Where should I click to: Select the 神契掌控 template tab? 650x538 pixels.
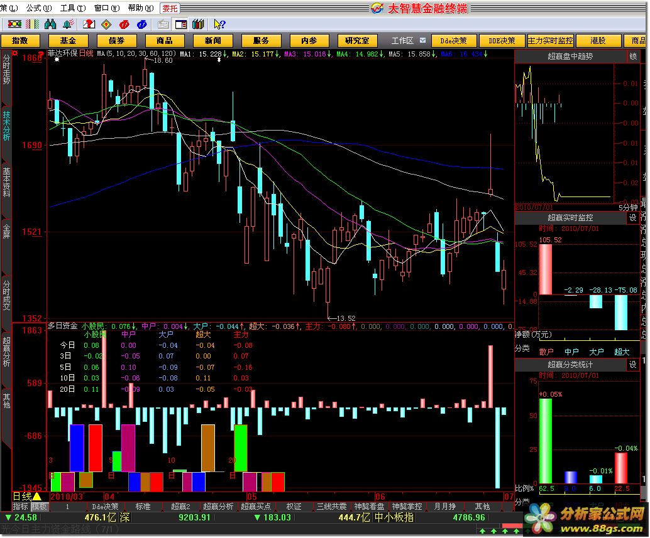(407, 507)
